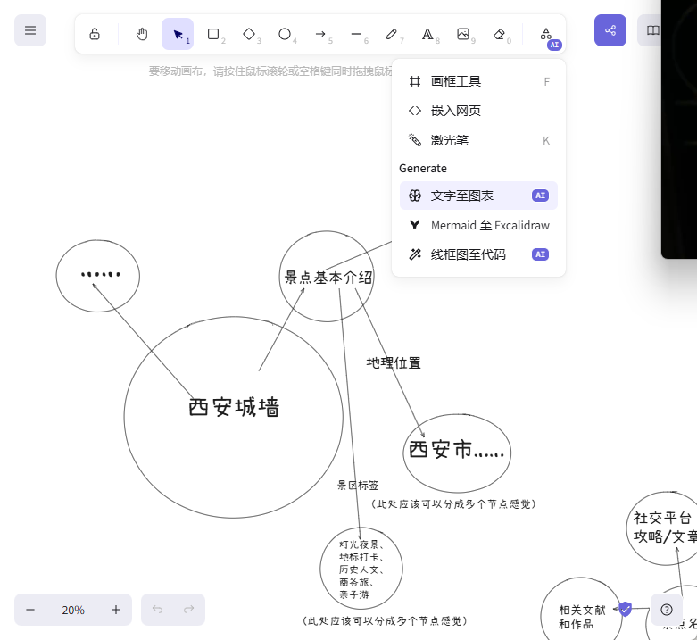Select the Arrow tool

pos(320,34)
